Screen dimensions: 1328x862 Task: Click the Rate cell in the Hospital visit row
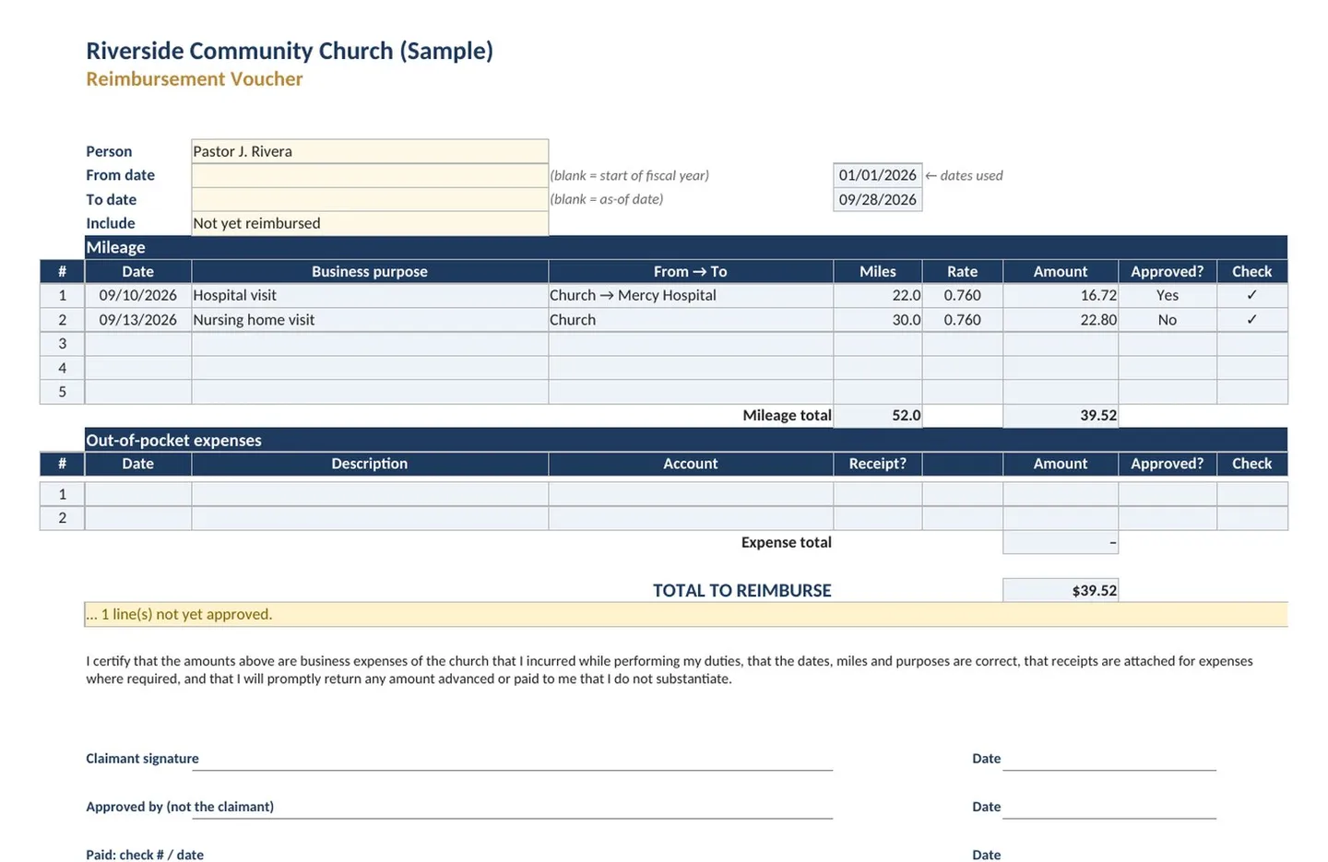(963, 295)
